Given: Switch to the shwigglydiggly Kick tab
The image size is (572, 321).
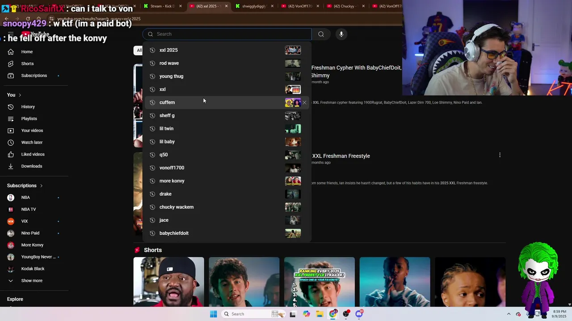Looking at the screenshot, I should click(252, 6).
